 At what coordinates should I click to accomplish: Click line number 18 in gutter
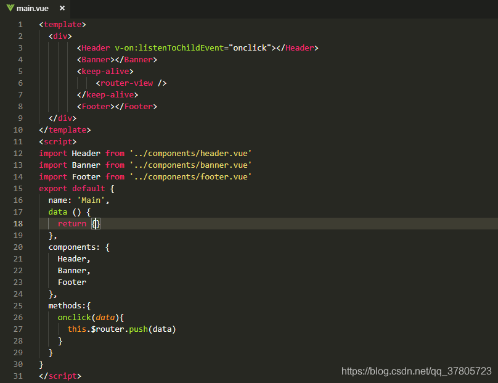(18, 224)
